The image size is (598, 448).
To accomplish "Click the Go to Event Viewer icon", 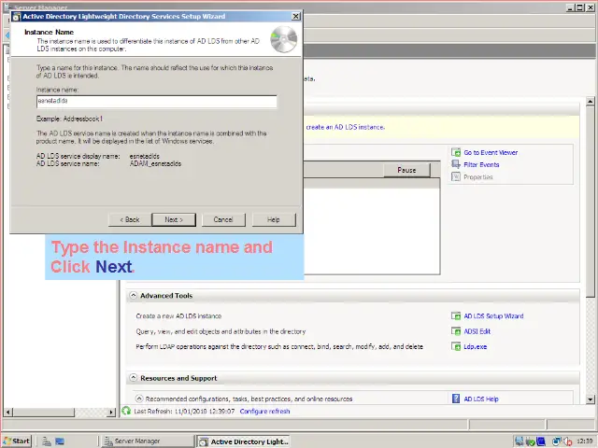I will point(456,152).
